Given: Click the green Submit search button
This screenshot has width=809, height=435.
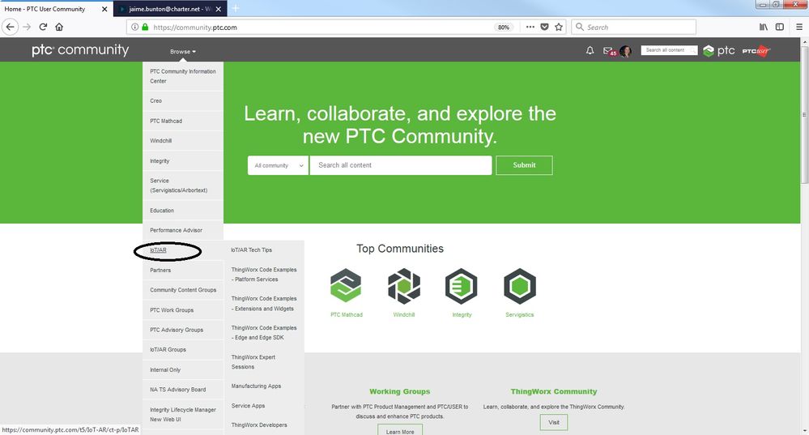Looking at the screenshot, I should click(524, 165).
